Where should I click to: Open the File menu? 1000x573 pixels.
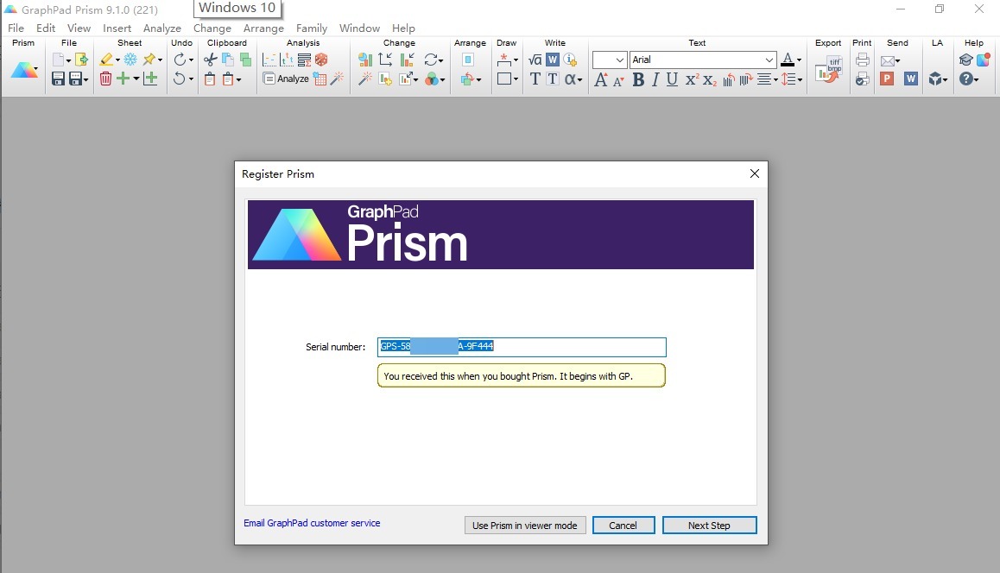(16, 28)
